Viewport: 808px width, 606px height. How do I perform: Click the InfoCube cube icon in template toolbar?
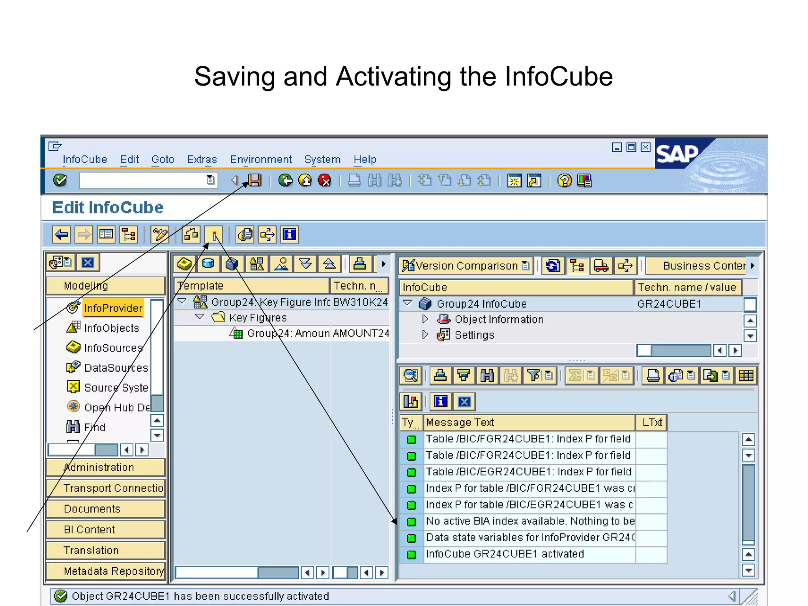pyautogui.click(x=232, y=264)
